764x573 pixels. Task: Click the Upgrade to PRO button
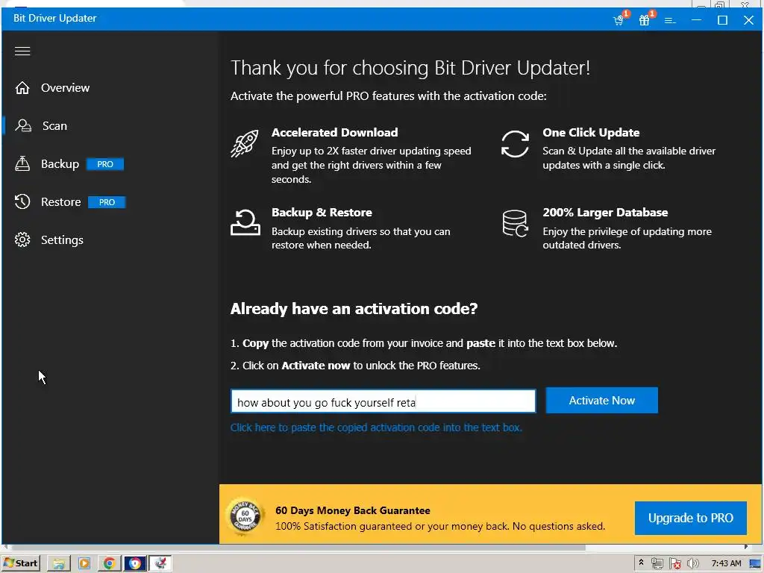point(690,518)
